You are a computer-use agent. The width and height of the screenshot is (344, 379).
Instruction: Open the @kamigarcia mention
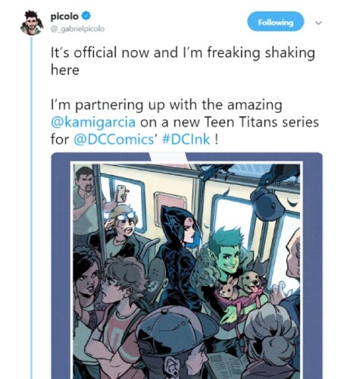tap(93, 122)
